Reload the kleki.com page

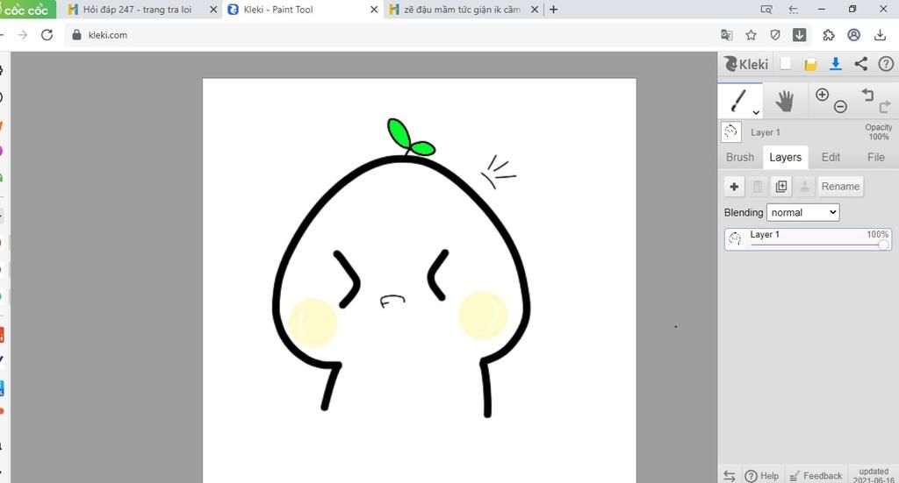click(47, 35)
